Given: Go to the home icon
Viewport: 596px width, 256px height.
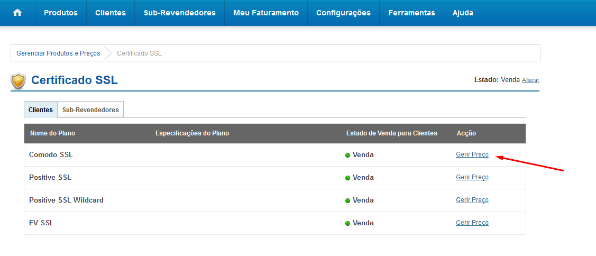Looking at the screenshot, I should point(17,13).
